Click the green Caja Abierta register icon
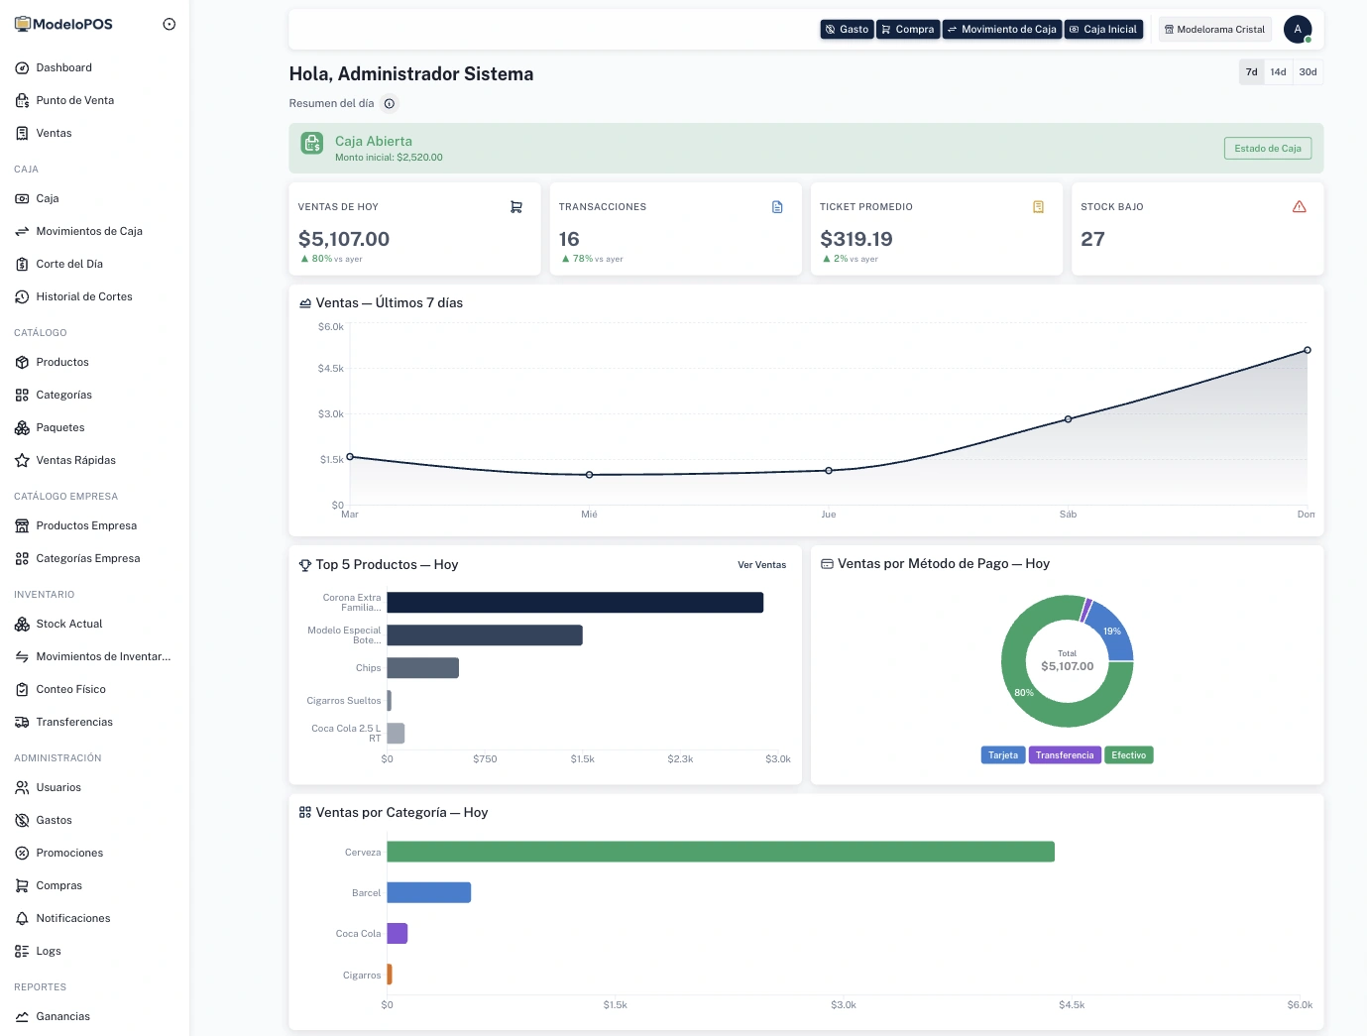The width and height of the screenshot is (1367, 1036). [312, 144]
